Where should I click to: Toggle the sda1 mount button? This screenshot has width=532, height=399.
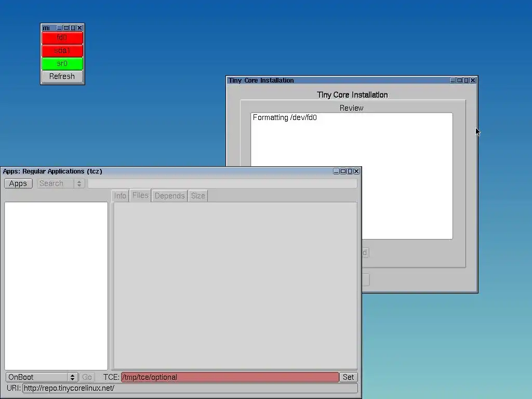coord(62,50)
